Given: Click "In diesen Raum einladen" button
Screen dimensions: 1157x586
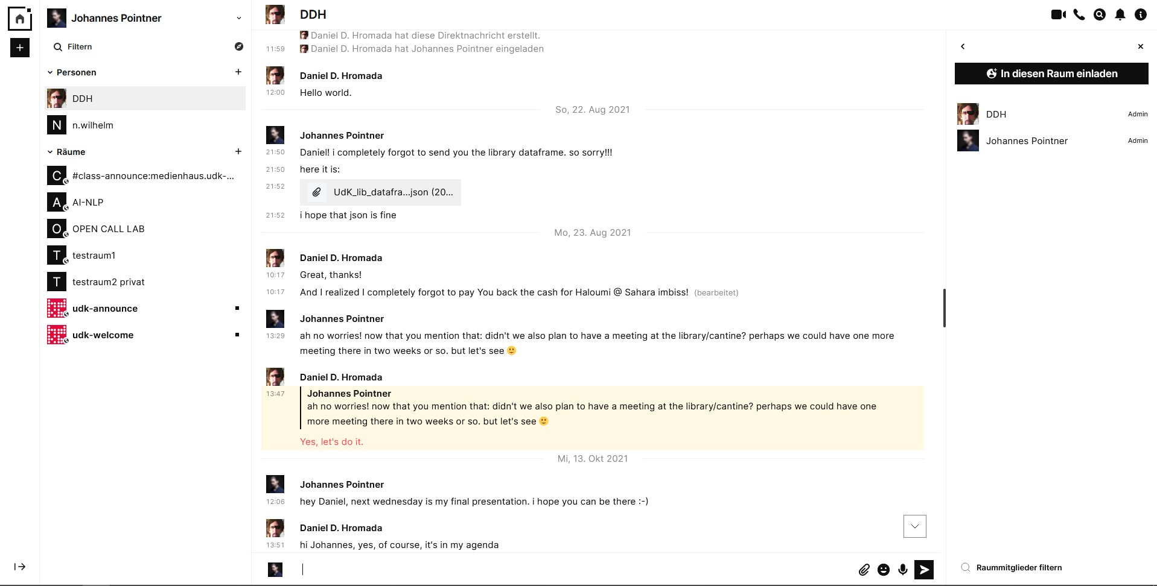Looking at the screenshot, I should click(x=1051, y=74).
